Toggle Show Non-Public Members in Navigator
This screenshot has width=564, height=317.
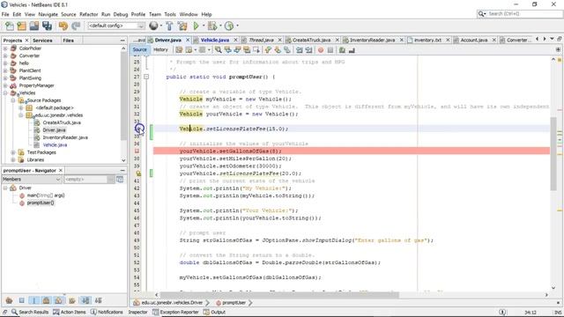[x=46, y=300]
